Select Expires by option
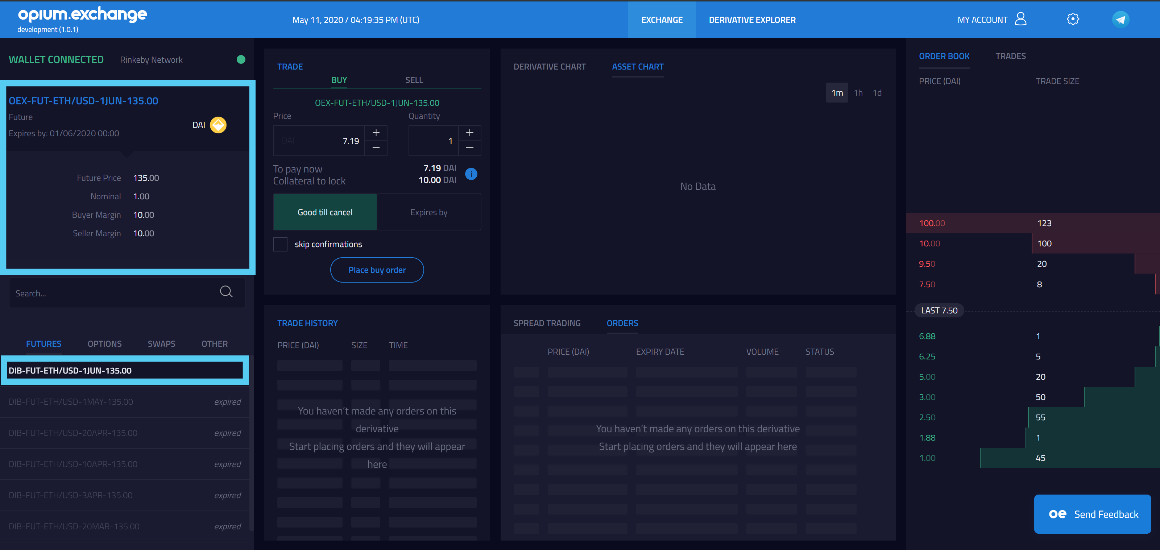 [429, 212]
